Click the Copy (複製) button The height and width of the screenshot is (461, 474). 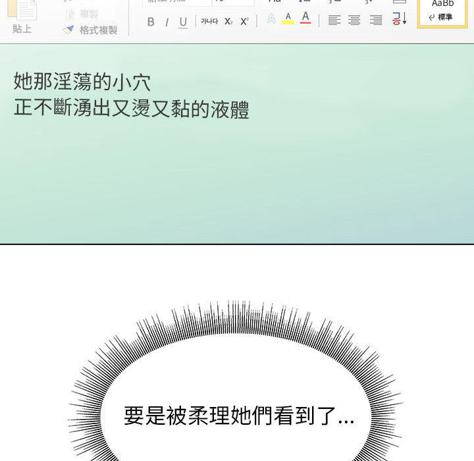pos(82,14)
